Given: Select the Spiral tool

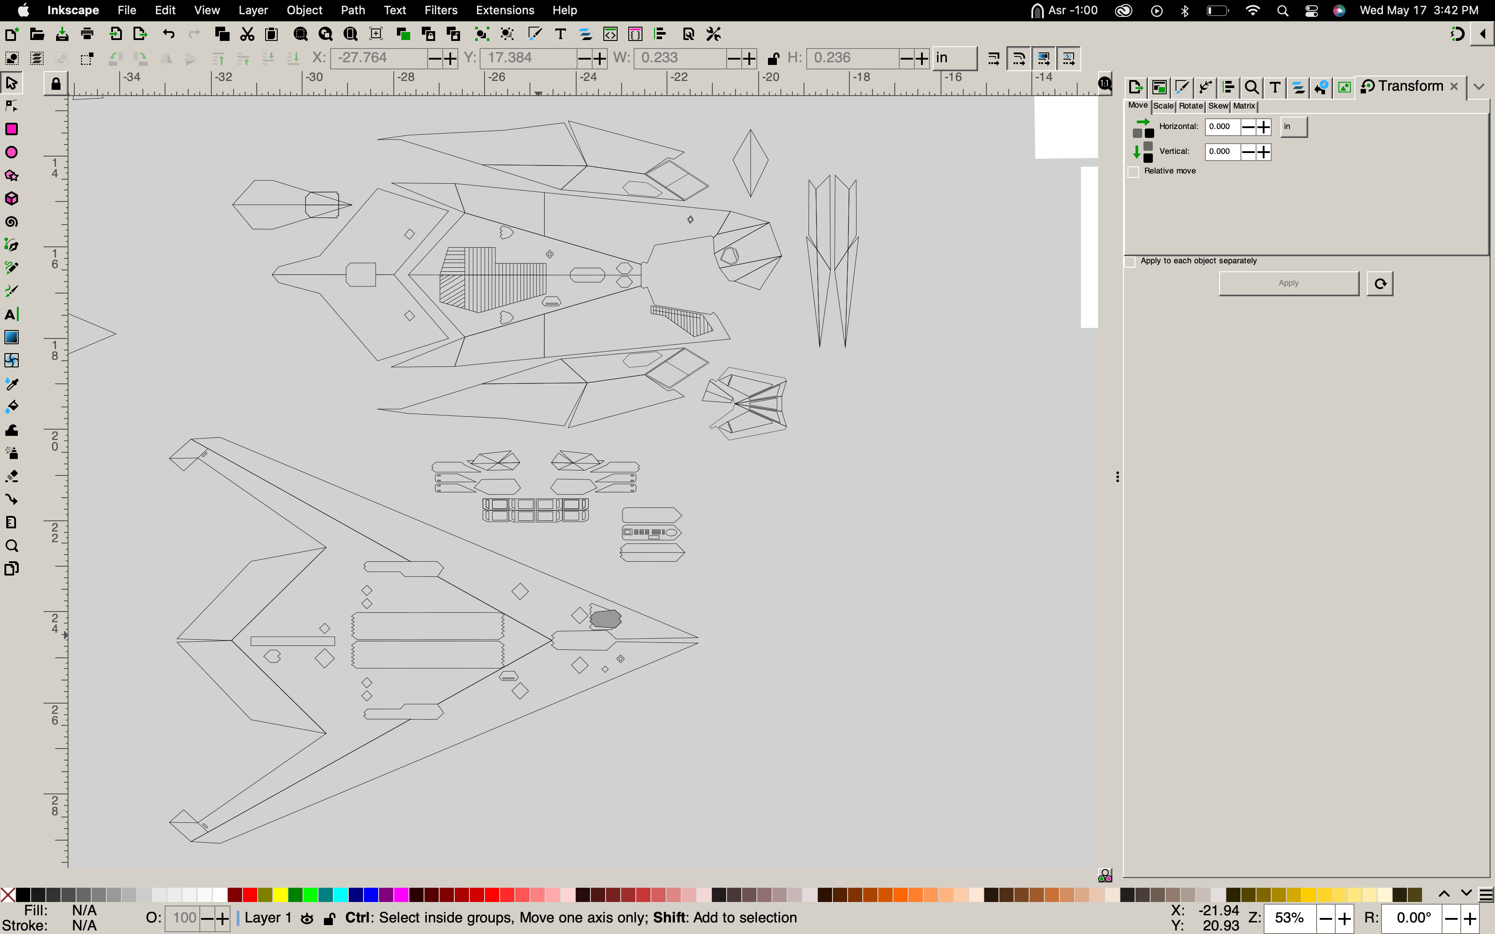Looking at the screenshot, I should point(11,222).
